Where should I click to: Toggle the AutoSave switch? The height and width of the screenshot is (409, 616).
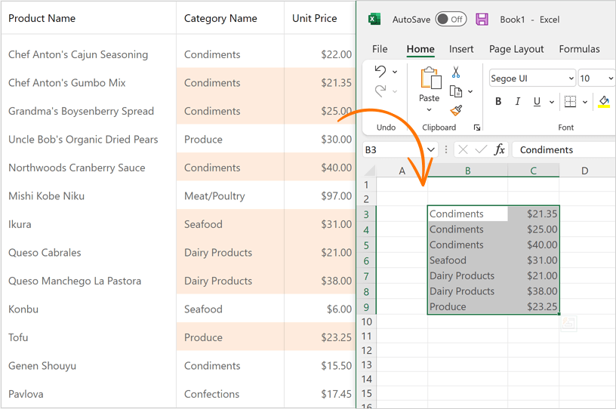(x=451, y=19)
